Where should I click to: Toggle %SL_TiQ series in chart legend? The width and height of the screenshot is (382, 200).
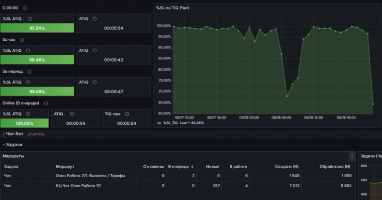170,123
